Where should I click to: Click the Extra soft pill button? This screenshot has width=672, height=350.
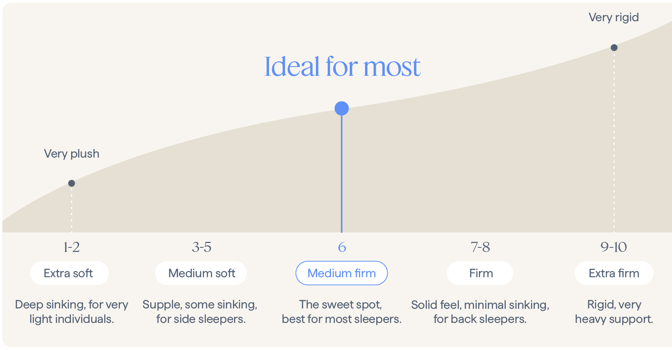tap(69, 273)
